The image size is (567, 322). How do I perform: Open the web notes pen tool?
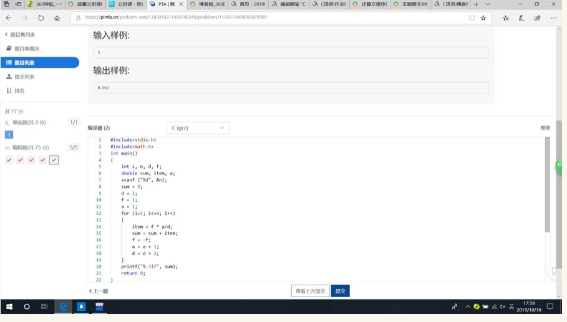coord(521,17)
